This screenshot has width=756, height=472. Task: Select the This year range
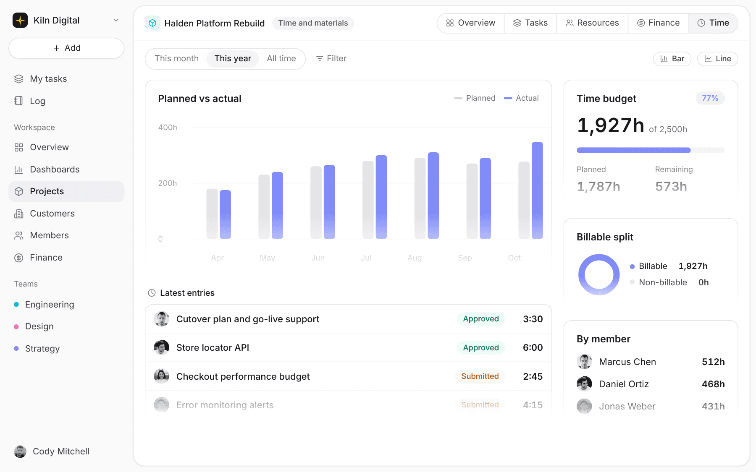point(233,58)
